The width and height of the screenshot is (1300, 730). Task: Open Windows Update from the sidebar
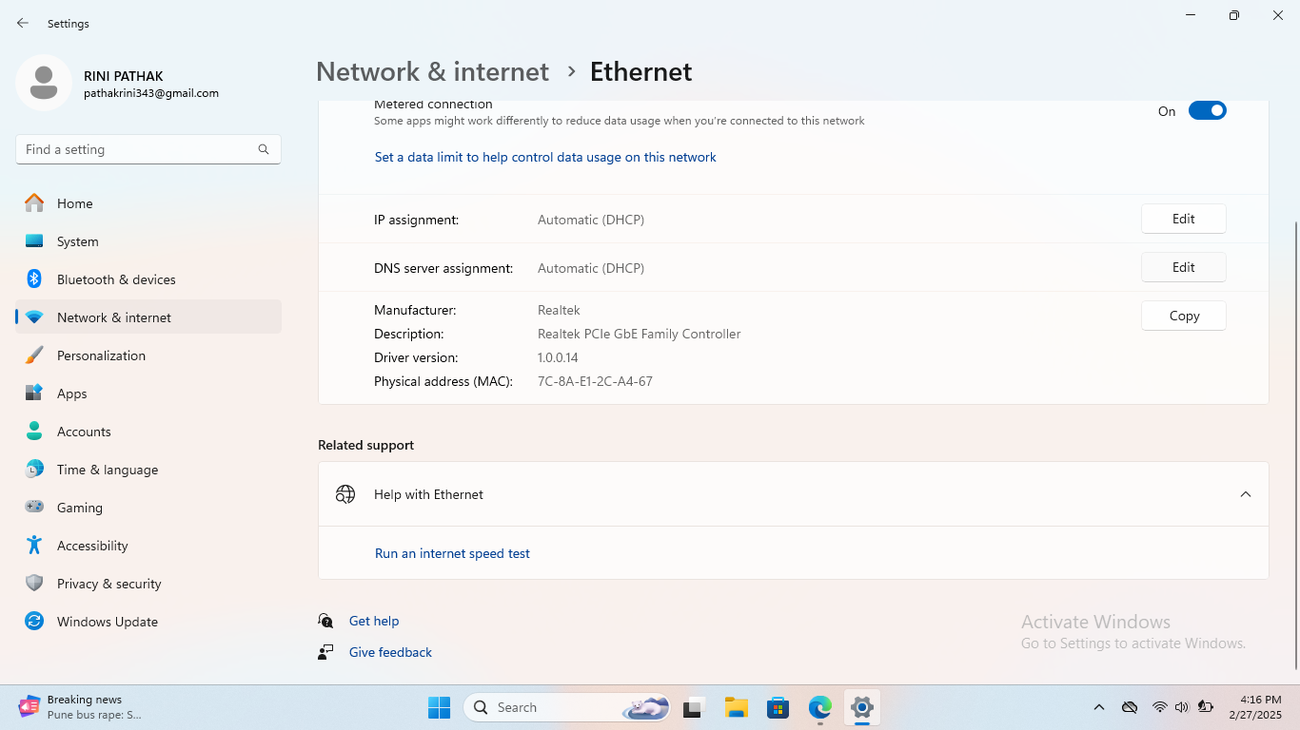pos(108,622)
